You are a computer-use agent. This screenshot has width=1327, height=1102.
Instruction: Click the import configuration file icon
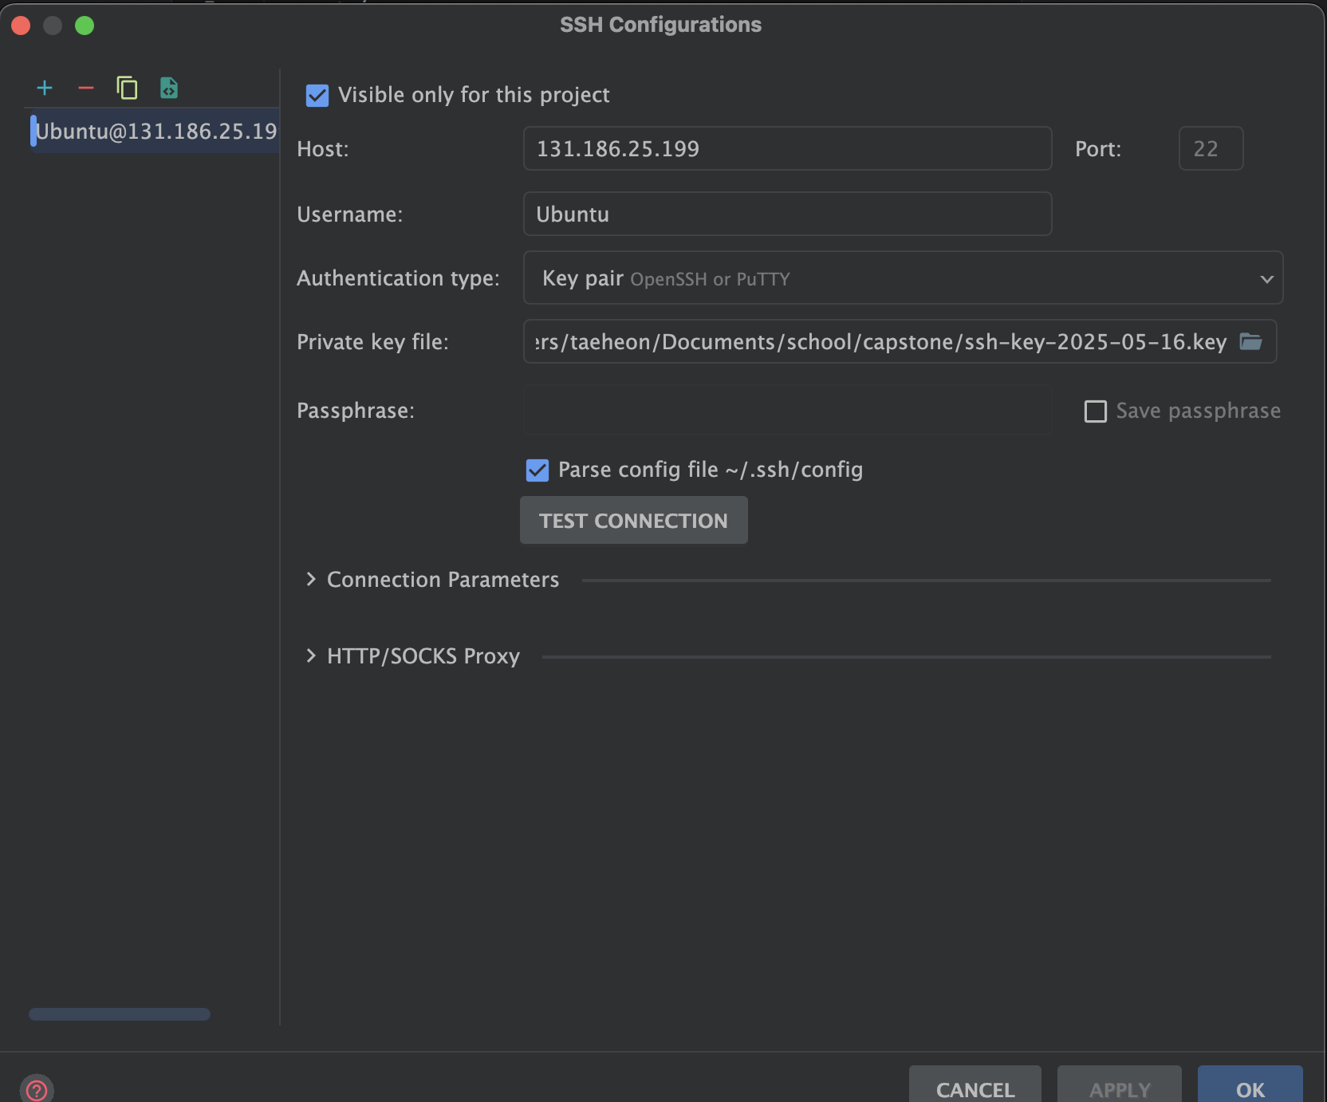tap(169, 88)
